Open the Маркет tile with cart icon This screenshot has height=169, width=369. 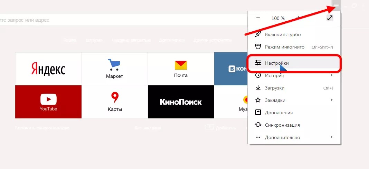pos(114,69)
